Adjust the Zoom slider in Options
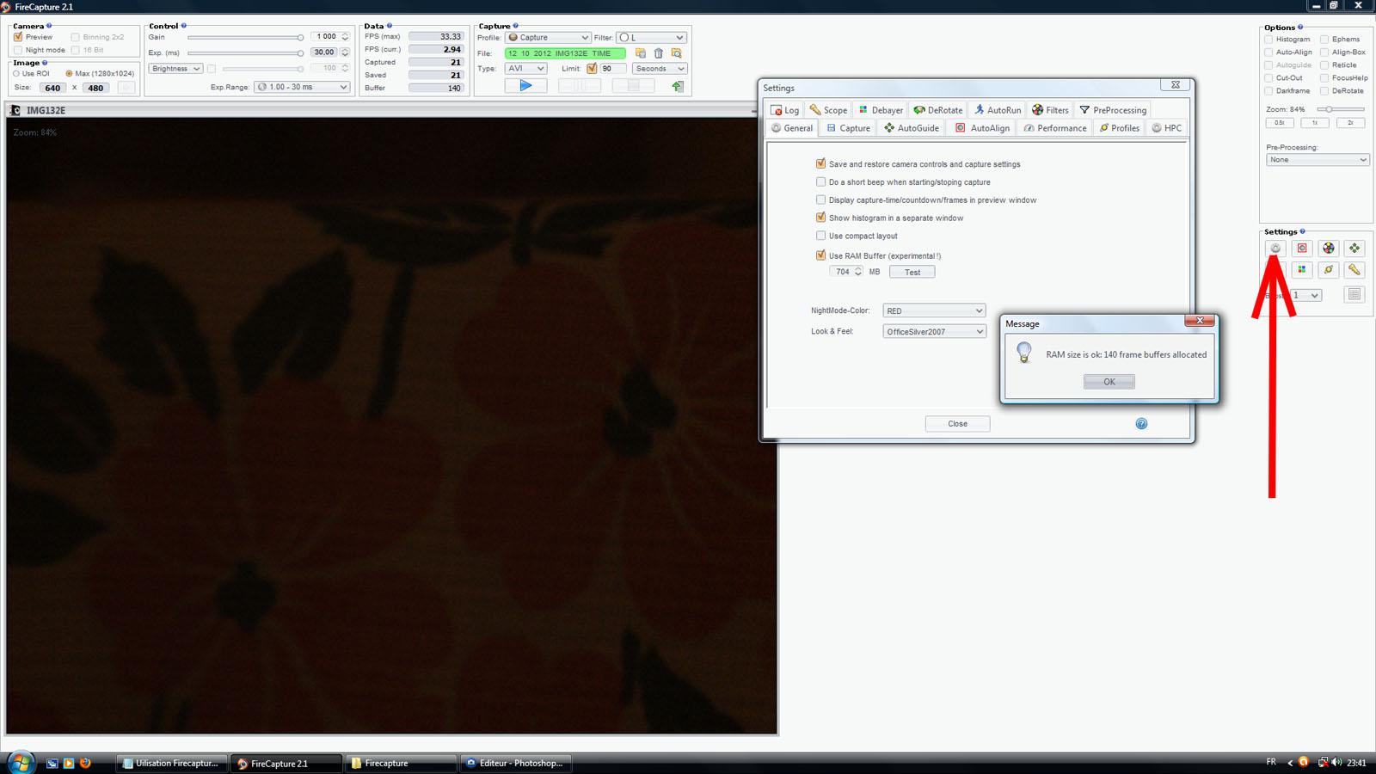Screen dimensions: 1376x774 pos(1339,109)
